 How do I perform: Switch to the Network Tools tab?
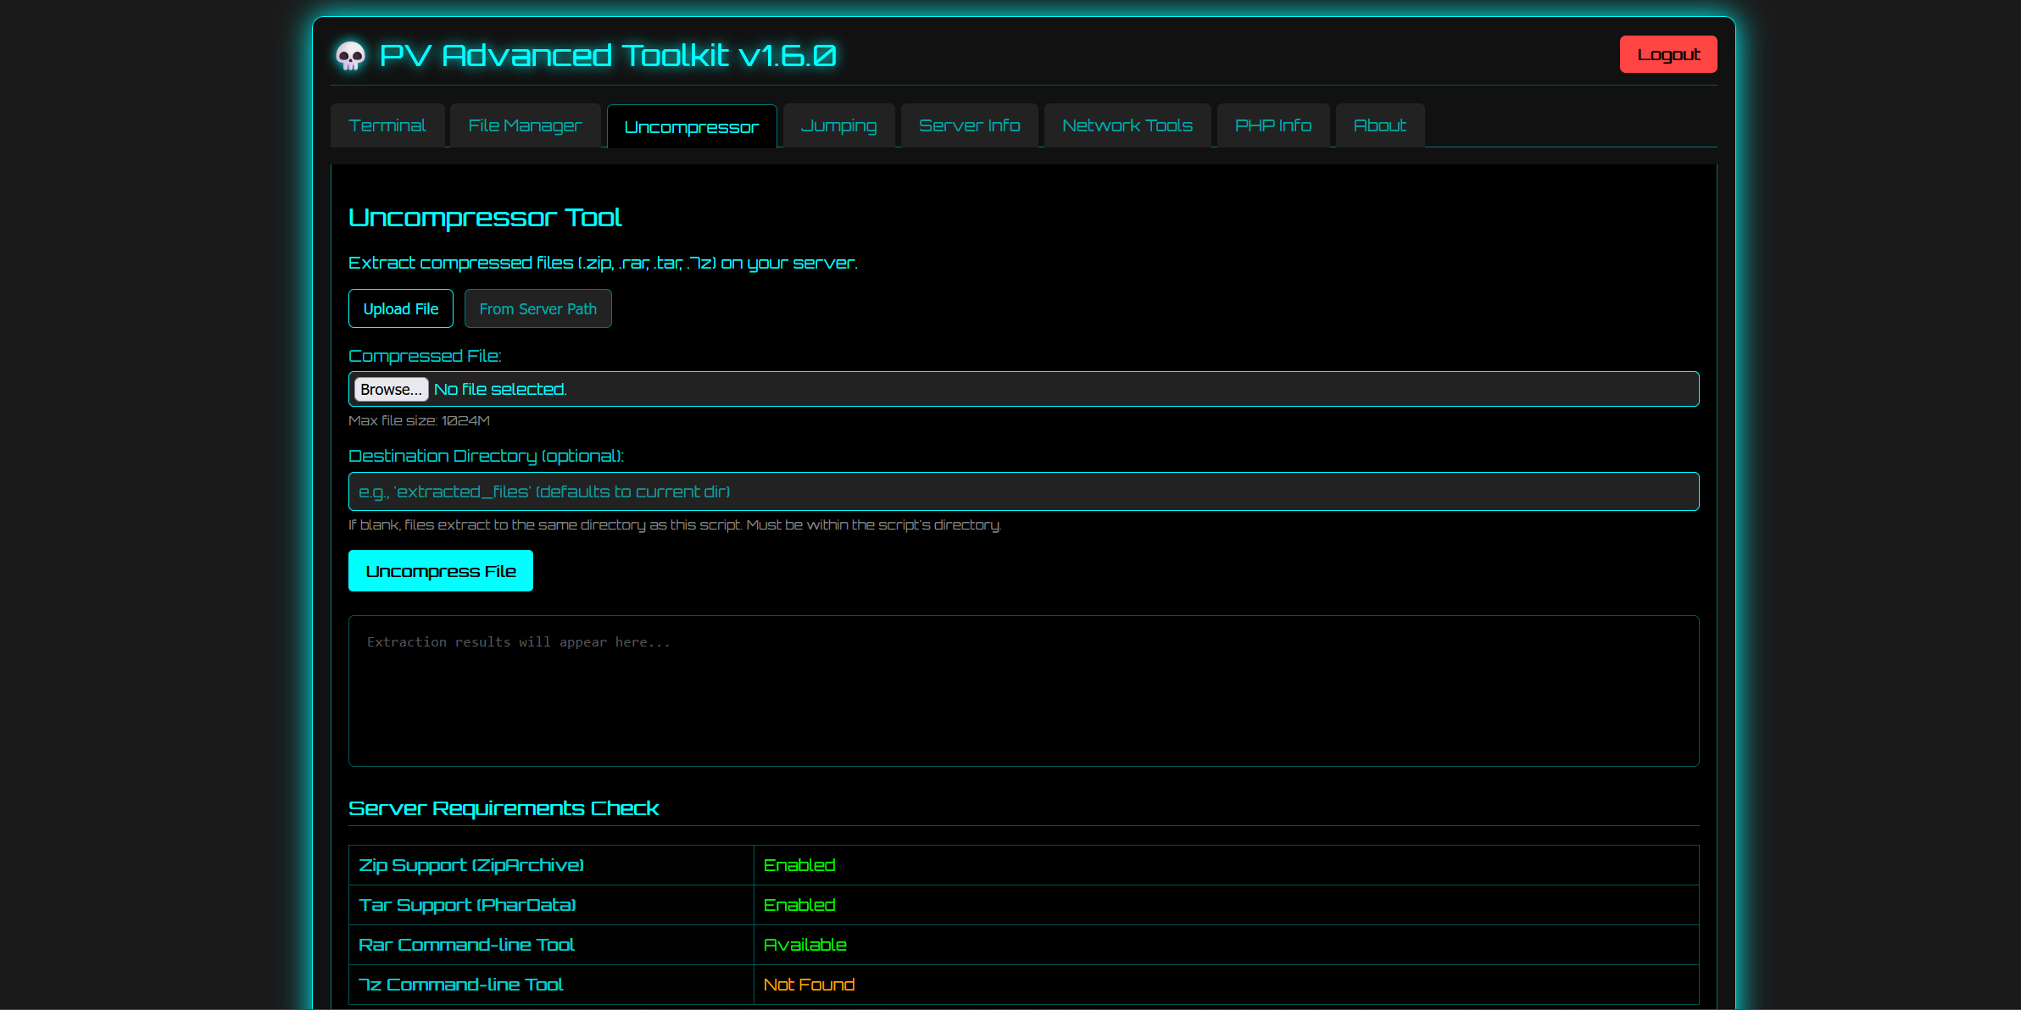click(x=1127, y=125)
